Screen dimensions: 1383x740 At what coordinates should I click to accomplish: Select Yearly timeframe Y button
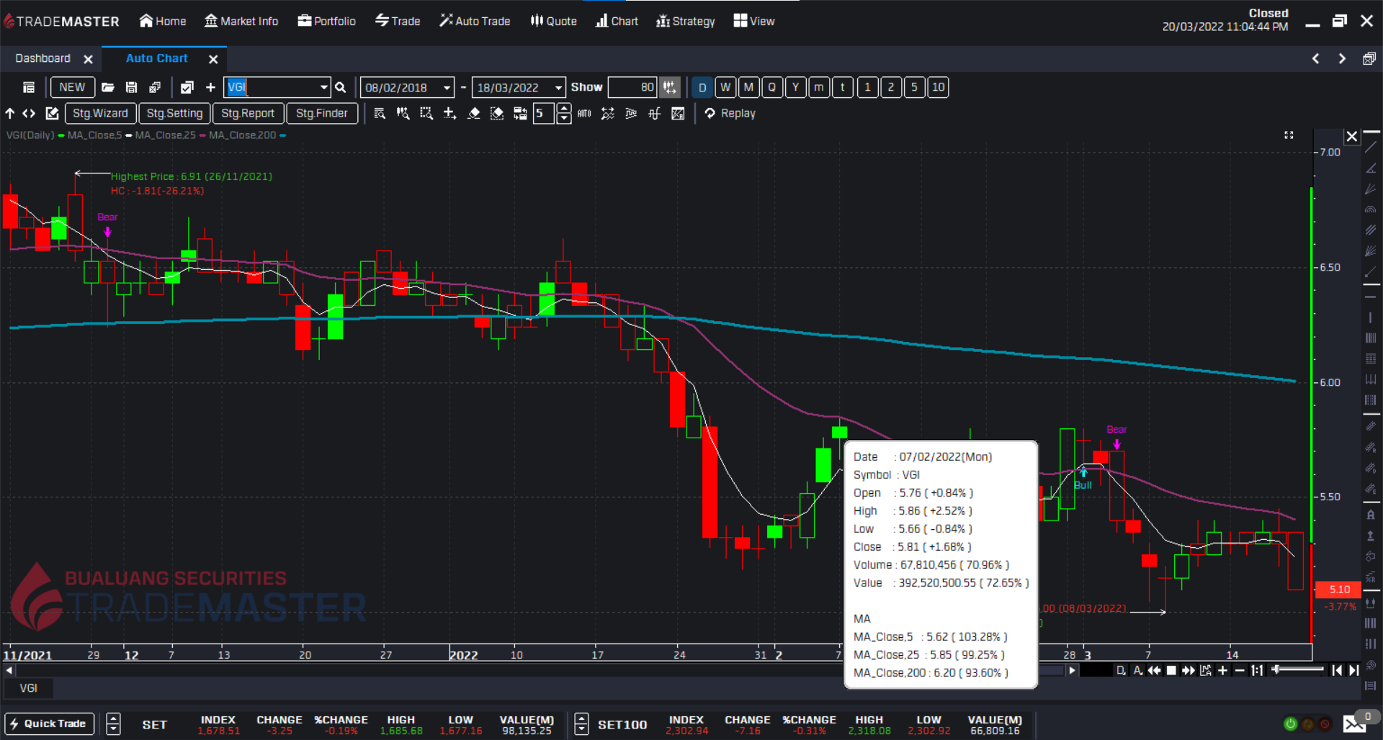pos(796,87)
